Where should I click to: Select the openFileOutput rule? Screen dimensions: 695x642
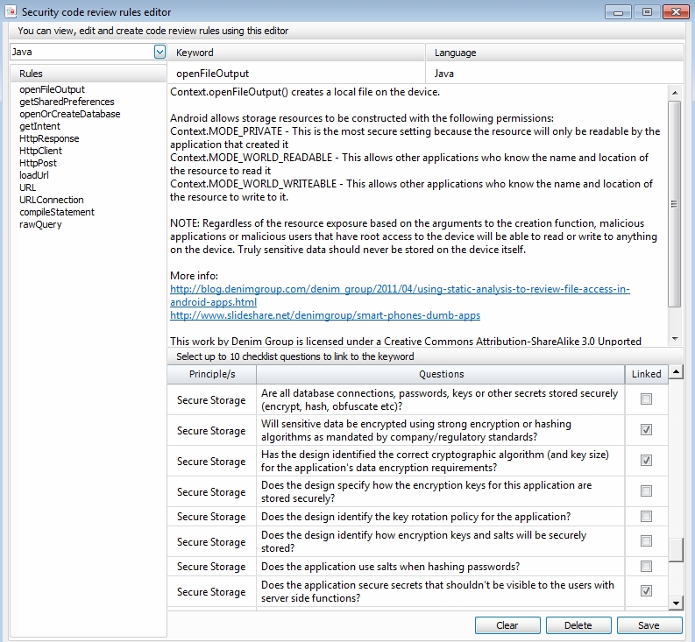tap(52, 89)
